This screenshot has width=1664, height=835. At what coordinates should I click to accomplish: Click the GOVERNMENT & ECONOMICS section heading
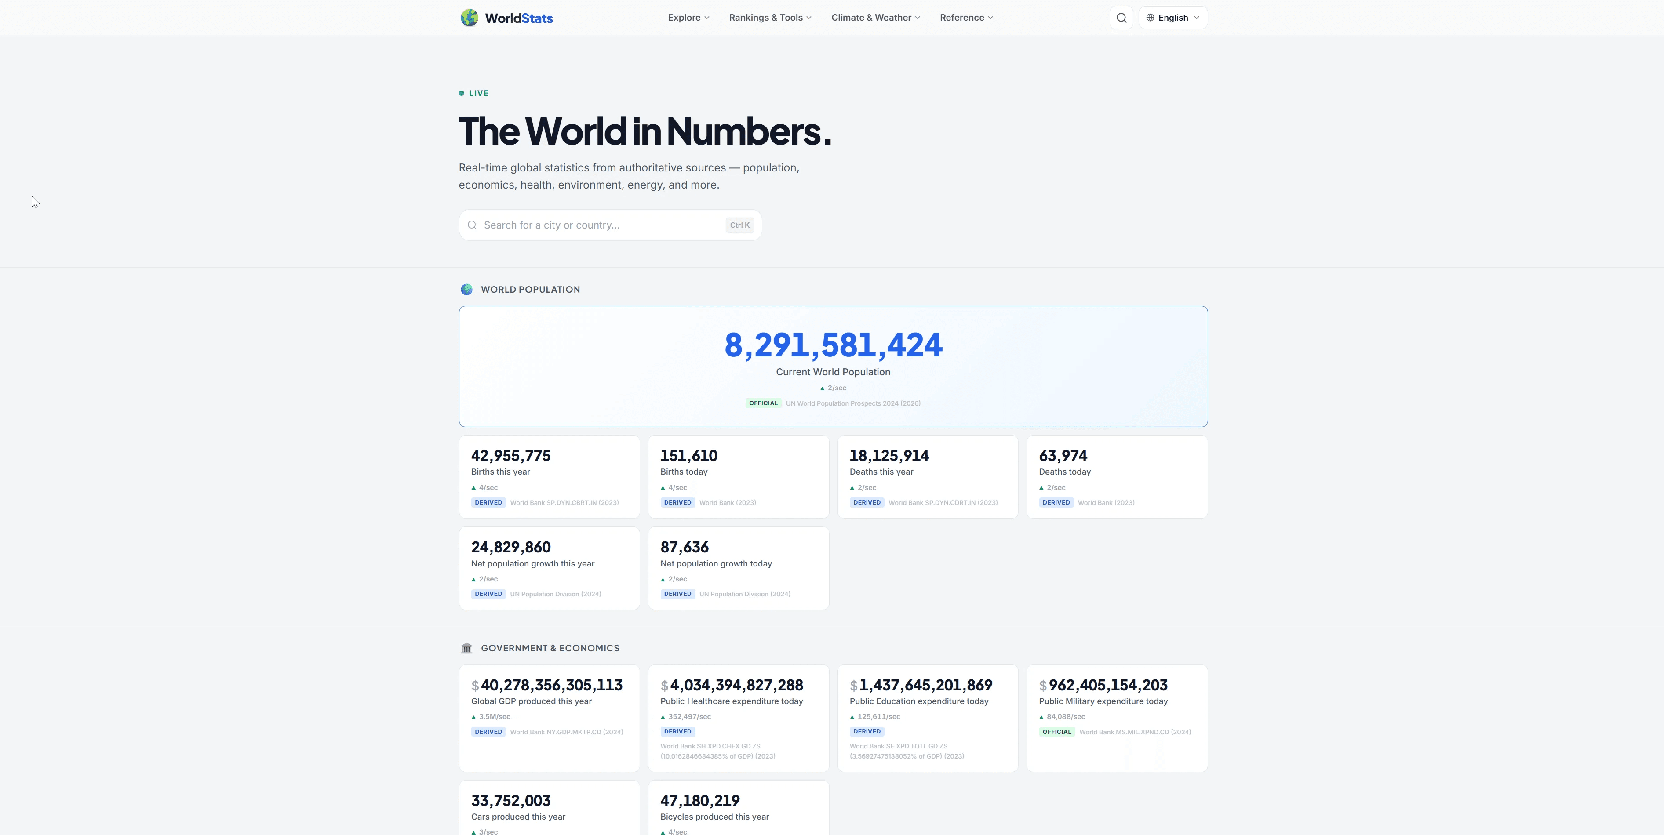[x=550, y=648]
